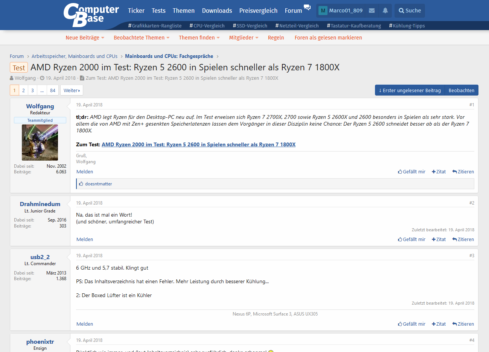Jump to Erster ungelesener Beitrag
The width and height of the screenshot is (489, 352).
410,90
